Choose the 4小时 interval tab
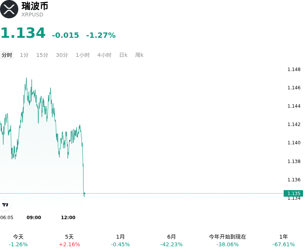The width and height of the screenshot is (305, 252). (x=104, y=55)
